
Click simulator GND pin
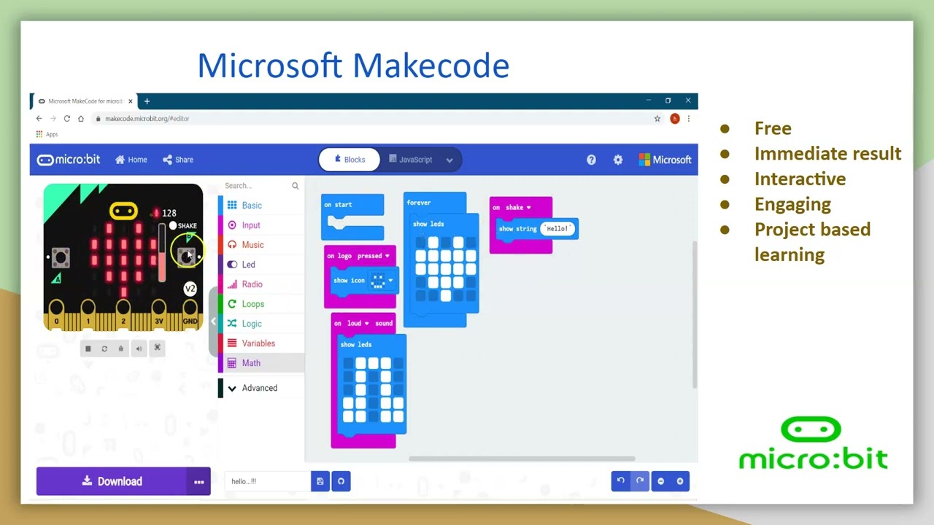[190, 314]
